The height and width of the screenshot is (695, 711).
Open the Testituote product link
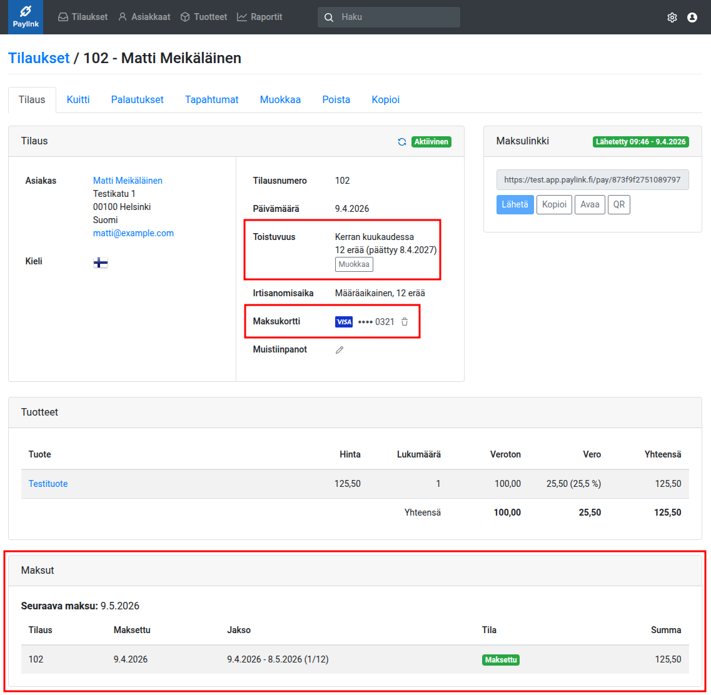(x=48, y=484)
